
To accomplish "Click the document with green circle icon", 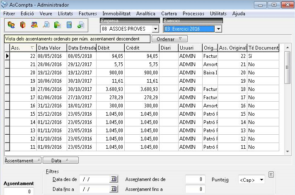I will point(81,25).
